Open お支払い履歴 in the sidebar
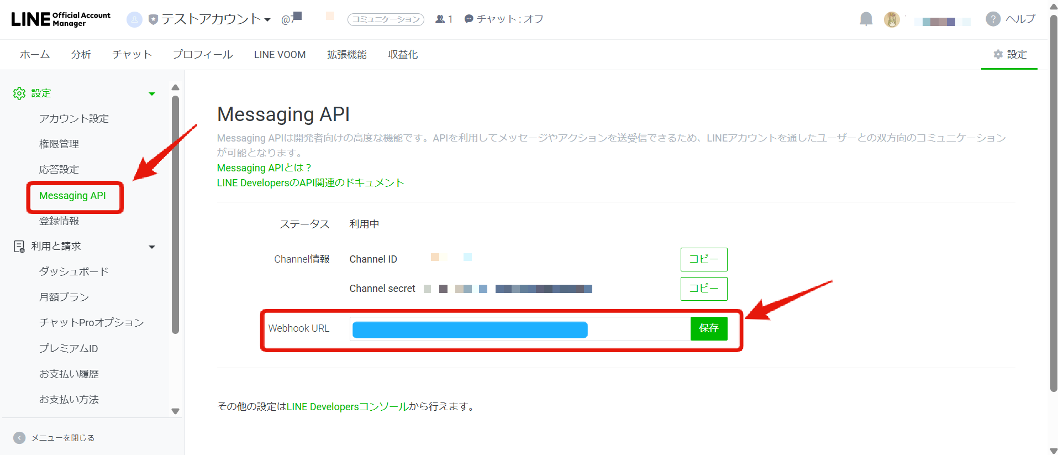The width and height of the screenshot is (1058, 455). pos(69,374)
